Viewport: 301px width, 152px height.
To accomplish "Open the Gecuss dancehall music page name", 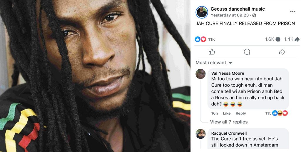I will click(x=238, y=9).
